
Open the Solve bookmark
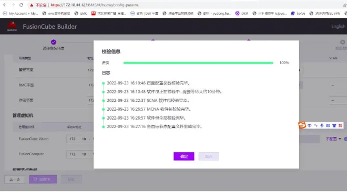click(298, 14)
